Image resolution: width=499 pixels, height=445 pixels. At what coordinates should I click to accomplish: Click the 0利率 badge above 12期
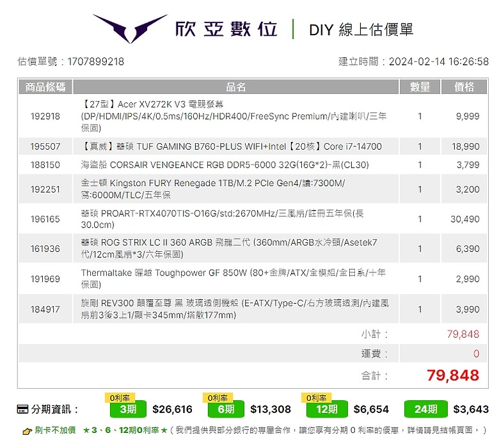[316, 398]
